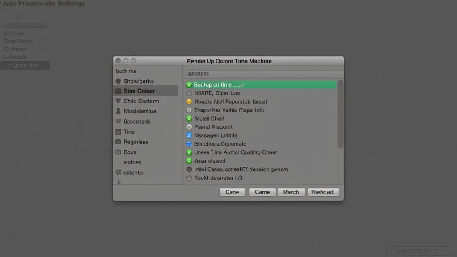457x257 pixels.
Task: Uncheck the Backup on time checkbox
Action: click(189, 84)
